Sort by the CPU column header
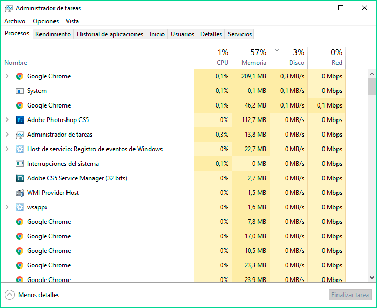Viewport: 377px width, 308px height. (x=213, y=58)
